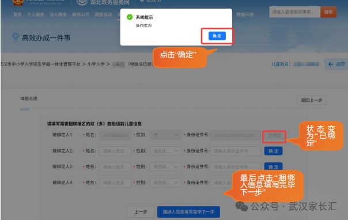The image size is (348, 220).
Task: Click the blue 确定 button in system dialog
Action: 217,36
